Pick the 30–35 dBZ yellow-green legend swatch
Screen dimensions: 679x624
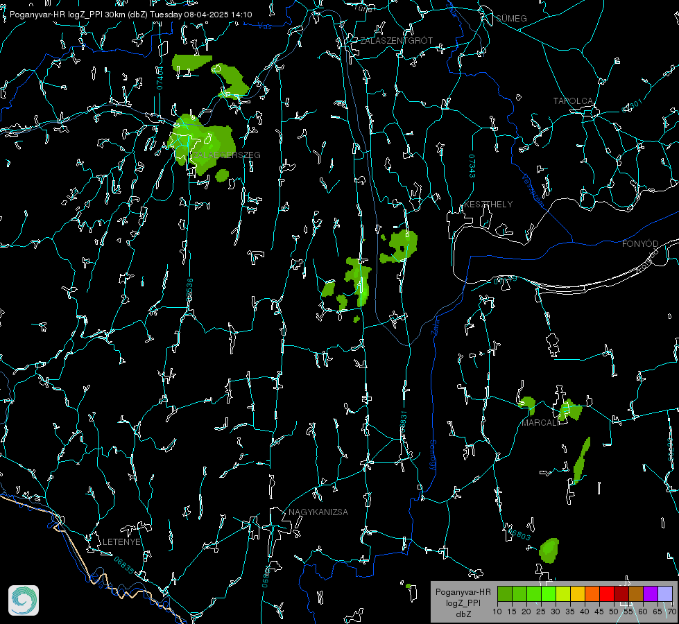click(x=563, y=594)
